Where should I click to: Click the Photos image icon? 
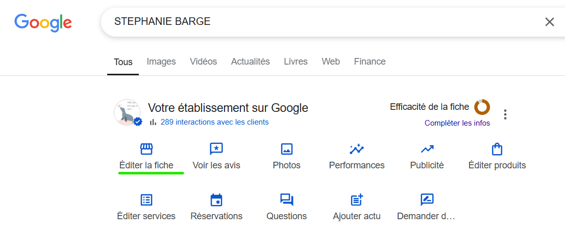tap(286, 149)
